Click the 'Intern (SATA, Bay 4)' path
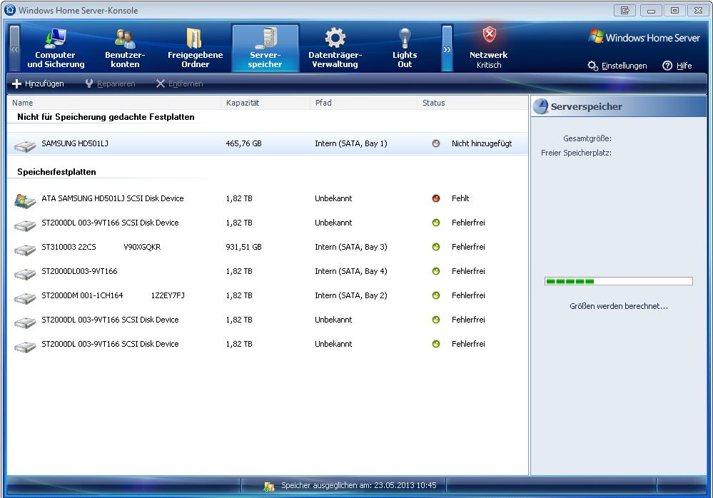Viewport: 713px width, 498px height. 351,271
